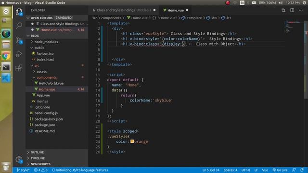Open Files manager from the dock
This screenshot has width=308, height=173.
click(6, 45)
